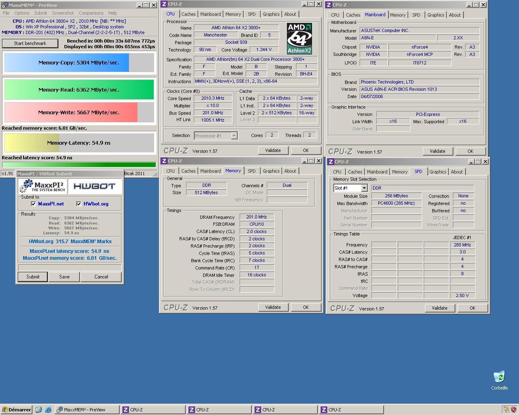Click the HWbot.org 315.7 MaxxMEM² Marks text
Screen dimensions: 519x415
click(x=70, y=242)
